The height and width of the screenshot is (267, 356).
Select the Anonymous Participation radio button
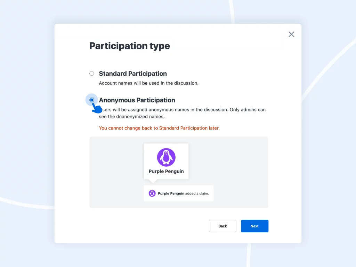pos(92,100)
